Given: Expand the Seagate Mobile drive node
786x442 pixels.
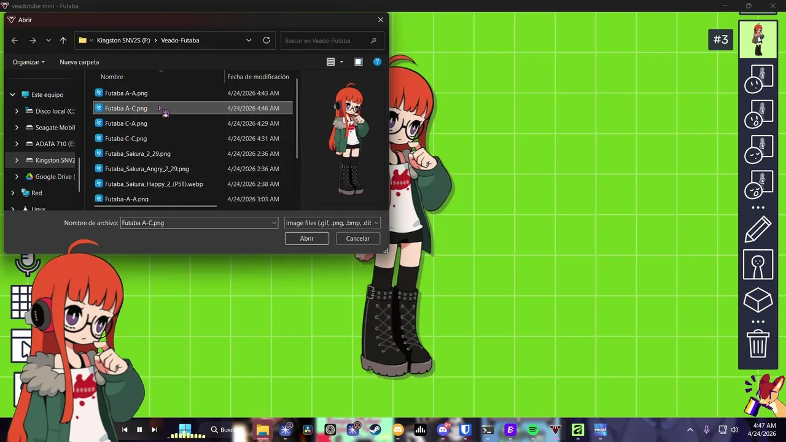Looking at the screenshot, I should point(17,128).
